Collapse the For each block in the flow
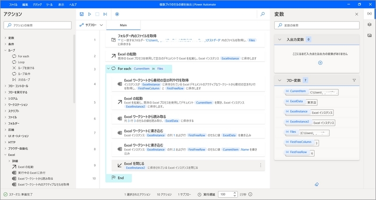Viewport: 376px width, 200px height. [x=108, y=69]
